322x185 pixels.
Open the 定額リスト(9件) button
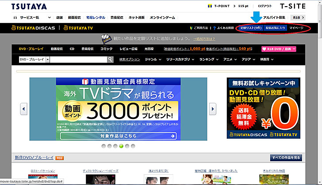[251, 28]
